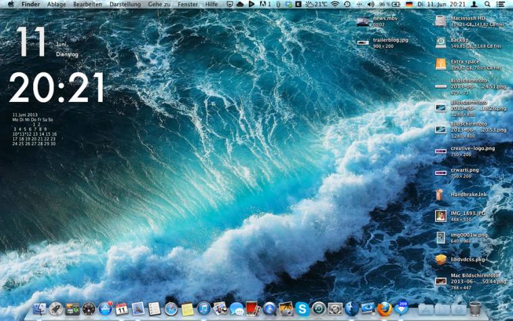Open the Downloads stack in Dock

click(459, 310)
